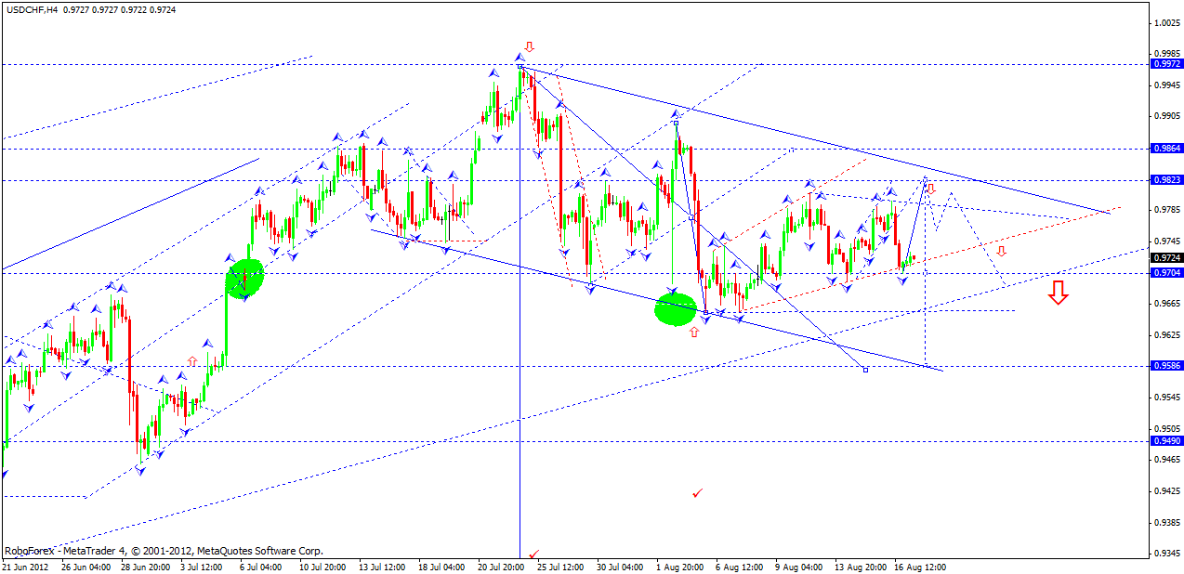The image size is (1184, 574).
Task: Click the current price tag 0.9724
Action: 1165,258
